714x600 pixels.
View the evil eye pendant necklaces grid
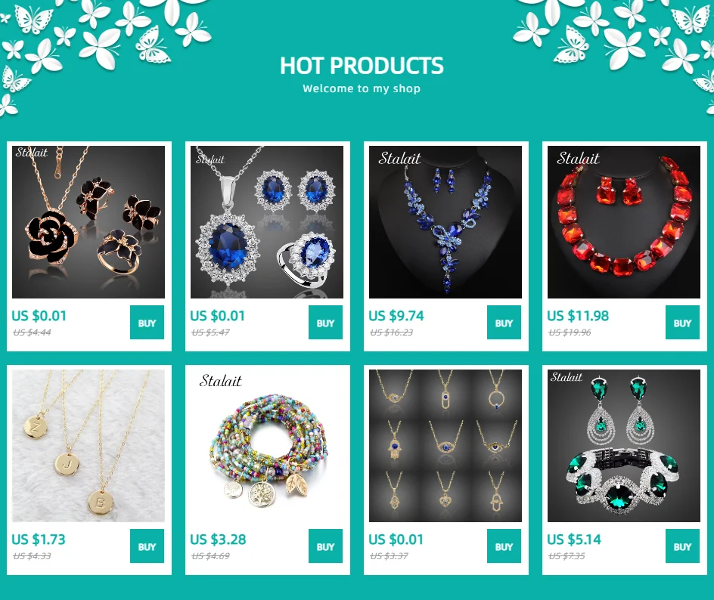click(445, 446)
